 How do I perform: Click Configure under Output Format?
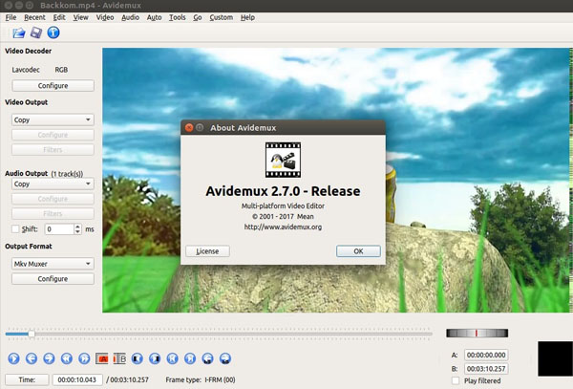53,278
